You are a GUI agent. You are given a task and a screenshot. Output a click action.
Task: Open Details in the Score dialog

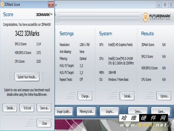10,108
